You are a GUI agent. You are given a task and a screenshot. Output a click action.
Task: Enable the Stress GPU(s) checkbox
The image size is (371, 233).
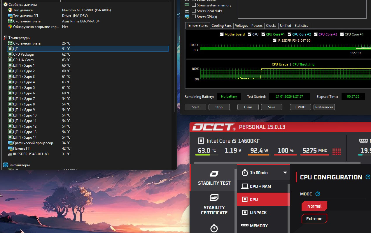click(194, 17)
